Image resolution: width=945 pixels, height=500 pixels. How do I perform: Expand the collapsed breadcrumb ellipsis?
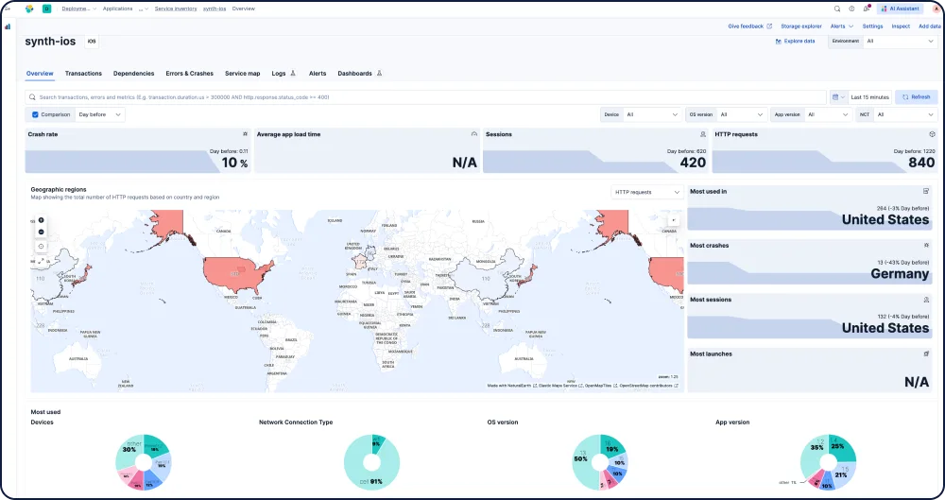click(x=144, y=9)
